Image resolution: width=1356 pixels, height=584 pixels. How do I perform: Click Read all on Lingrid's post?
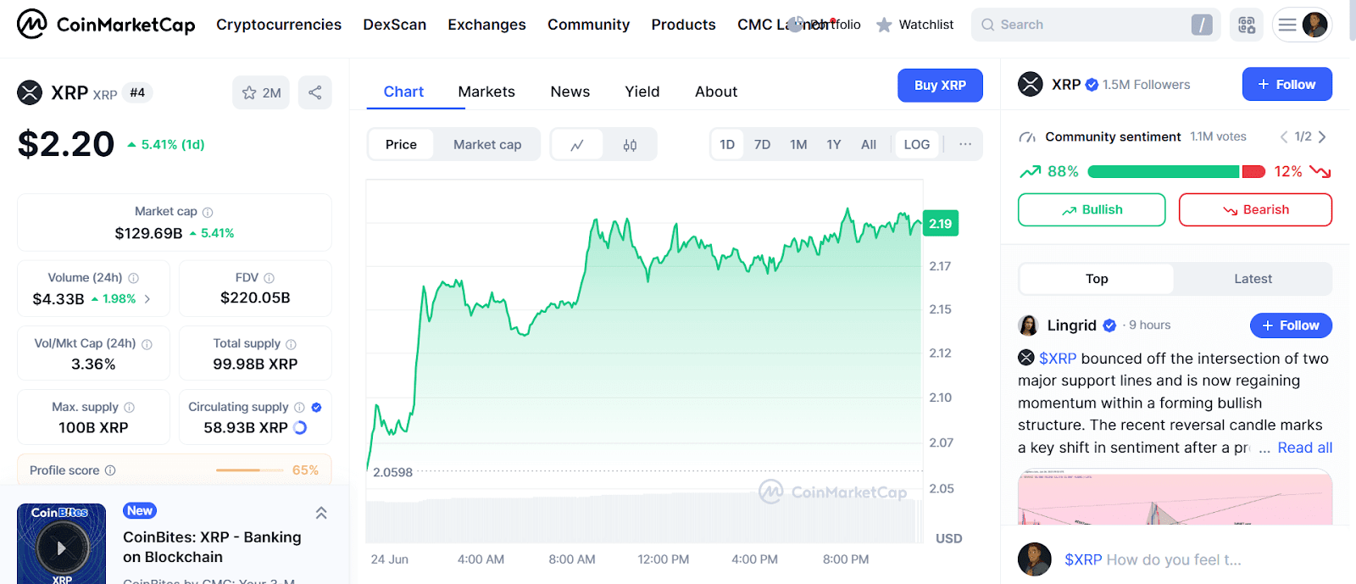[1304, 448]
